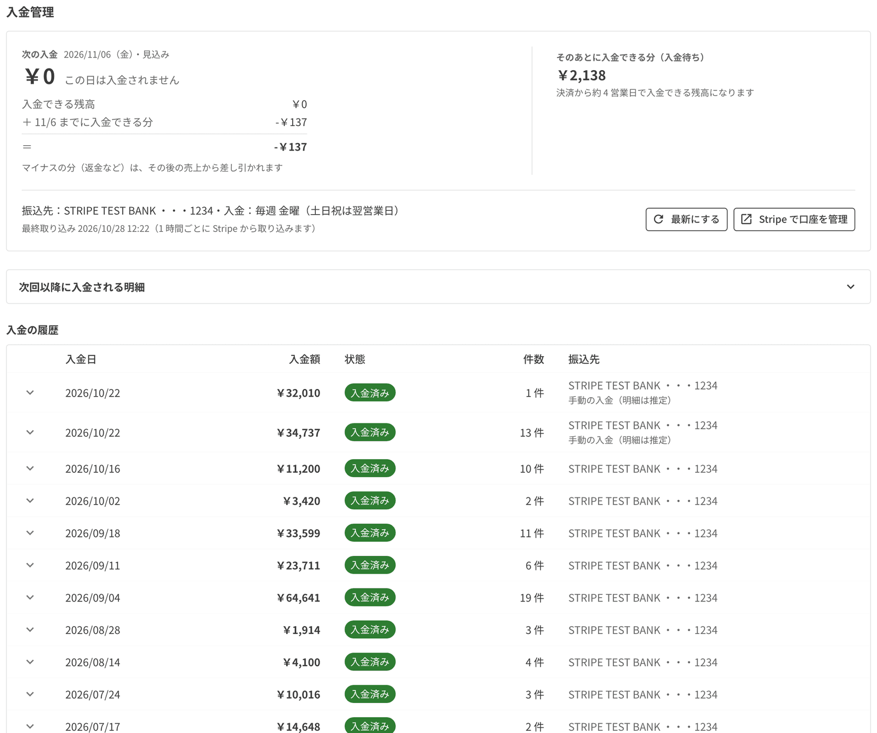Open the 次回以降に入金される明細 section header
This screenshot has width=877, height=733.
pos(438,287)
